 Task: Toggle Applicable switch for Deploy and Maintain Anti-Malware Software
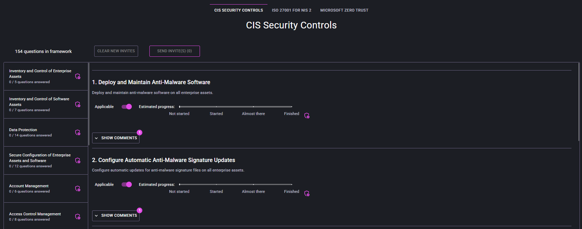[x=127, y=107]
